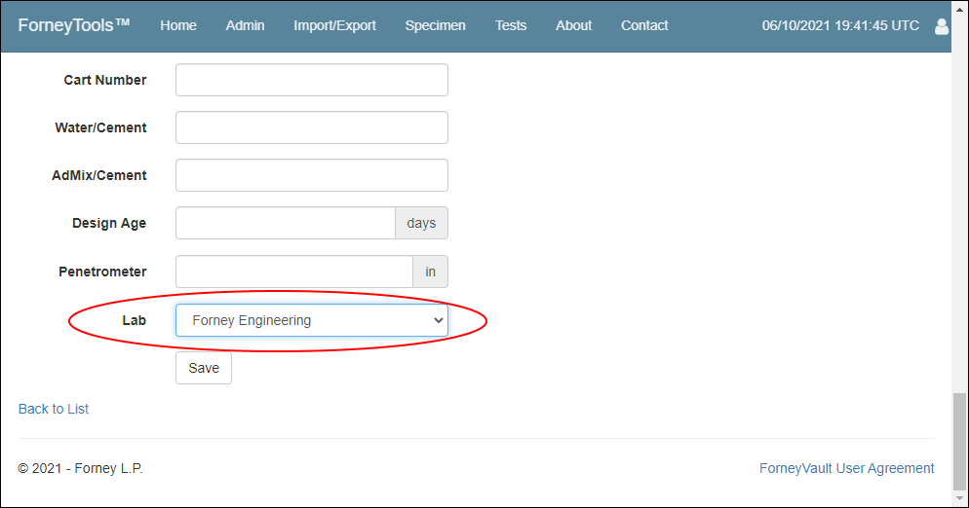Focus the Design Age days field
969x508 pixels.
286,223
